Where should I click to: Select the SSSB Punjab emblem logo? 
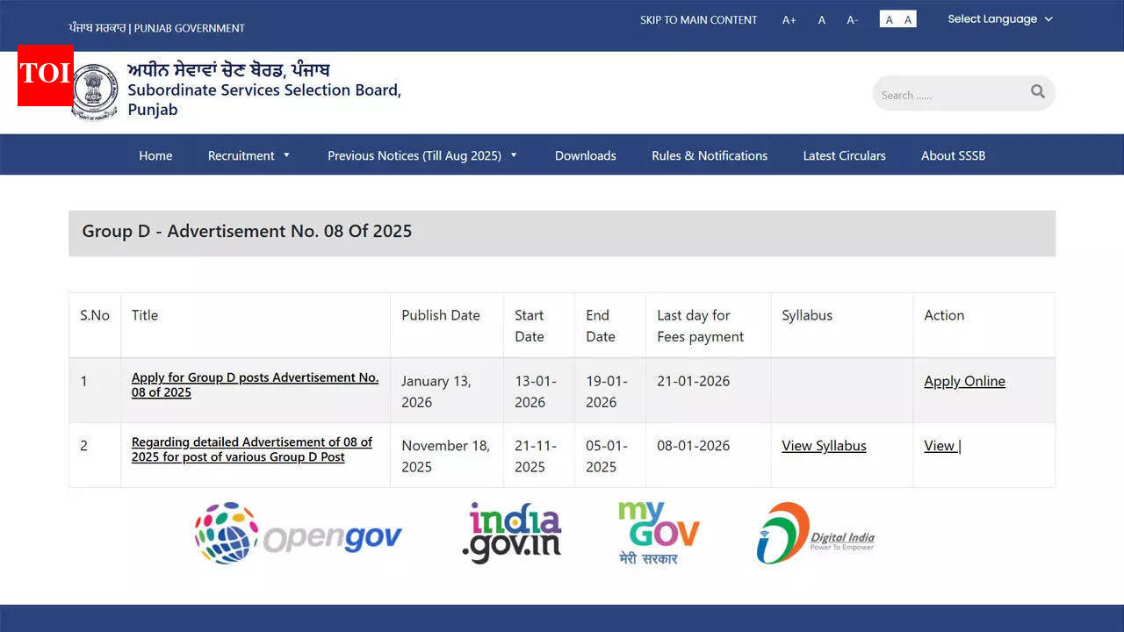(x=95, y=90)
